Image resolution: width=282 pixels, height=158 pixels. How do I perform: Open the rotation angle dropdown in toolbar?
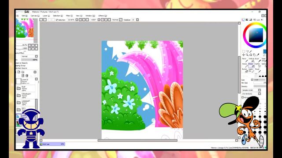pyautogui.click(x=99, y=20)
